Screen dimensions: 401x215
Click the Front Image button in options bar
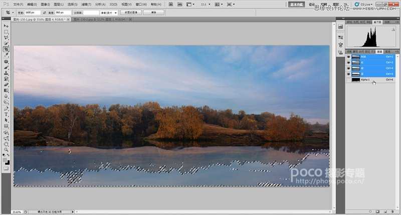[131, 12]
